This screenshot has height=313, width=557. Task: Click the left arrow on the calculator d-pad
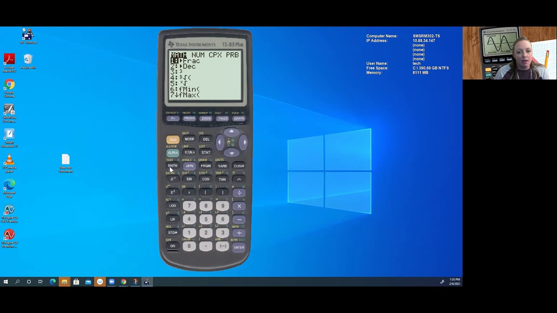pyautogui.click(x=219, y=142)
